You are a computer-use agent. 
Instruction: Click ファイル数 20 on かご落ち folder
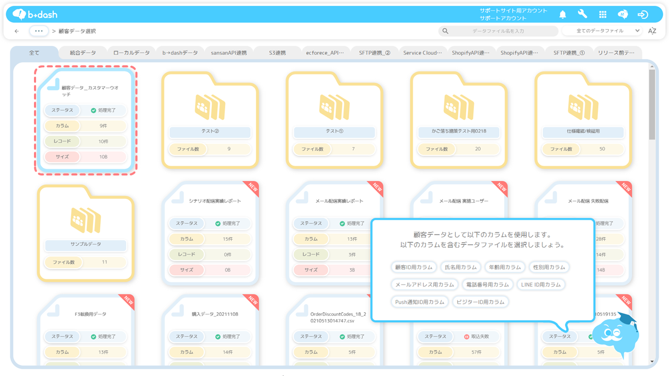pos(459,149)
